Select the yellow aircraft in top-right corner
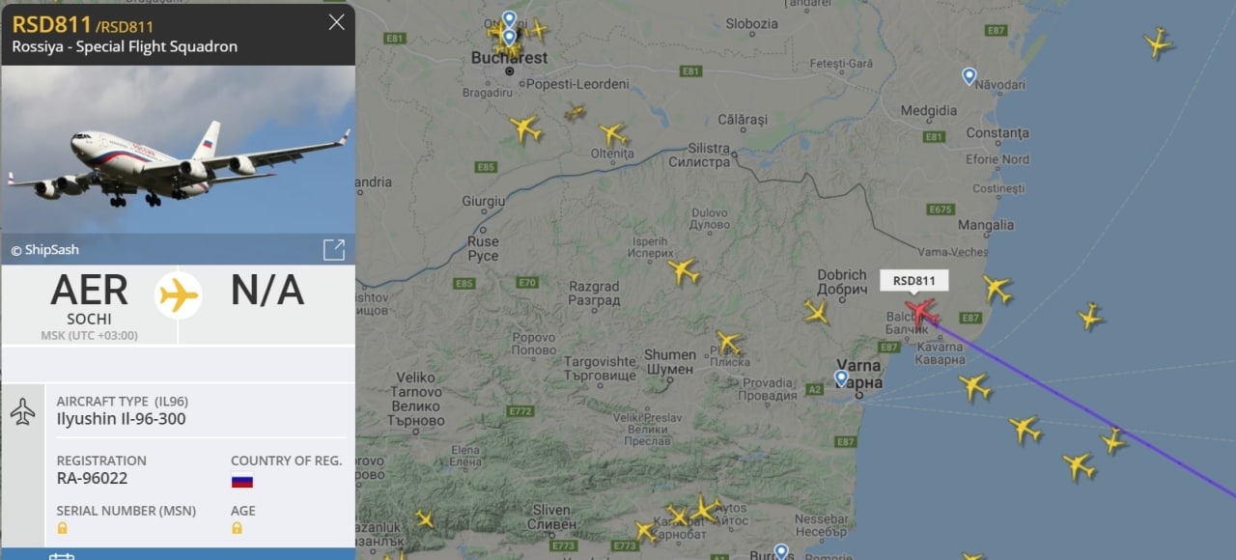Viewport: 1236px width, 560px height. [1157, 42]
